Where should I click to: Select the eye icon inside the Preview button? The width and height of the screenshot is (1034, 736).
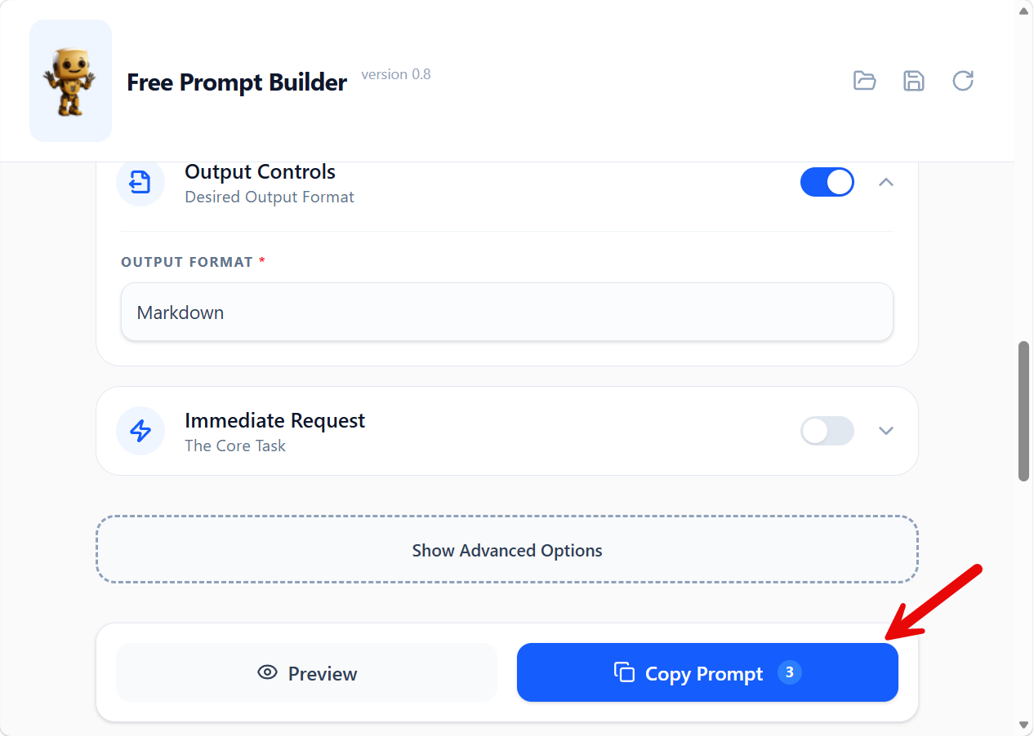click(267, 672)
